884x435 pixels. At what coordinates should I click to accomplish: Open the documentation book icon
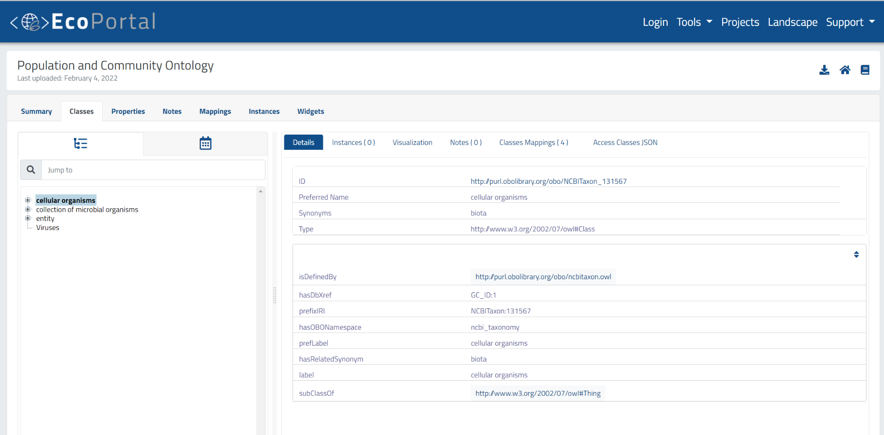pos(865,69)
